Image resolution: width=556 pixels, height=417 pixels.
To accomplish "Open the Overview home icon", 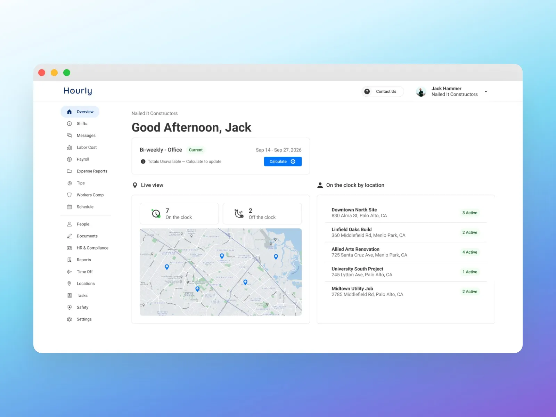I will pos(69,112).
